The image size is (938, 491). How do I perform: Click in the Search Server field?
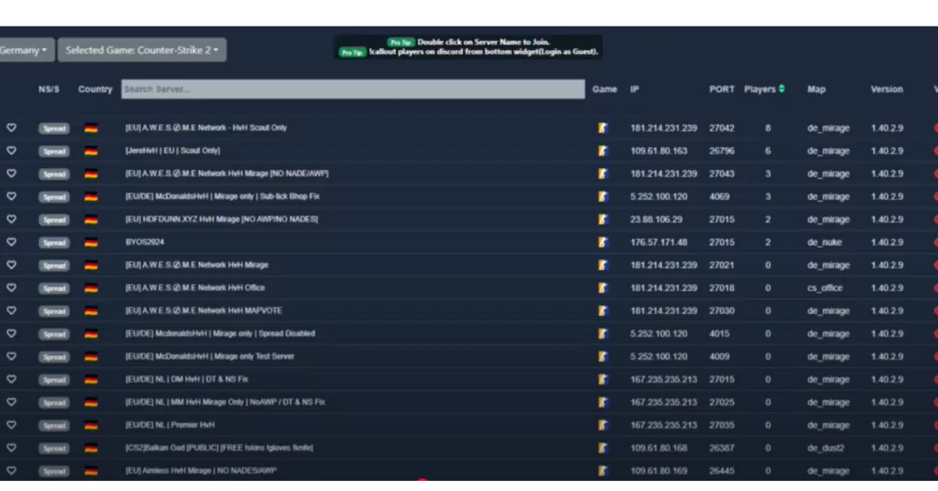point(353,89)
